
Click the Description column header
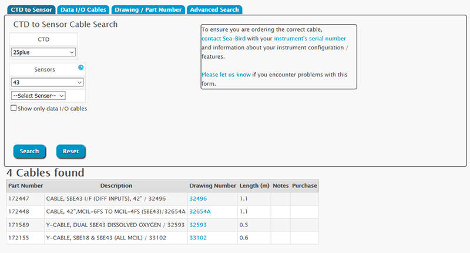click(x=116, y=185)
